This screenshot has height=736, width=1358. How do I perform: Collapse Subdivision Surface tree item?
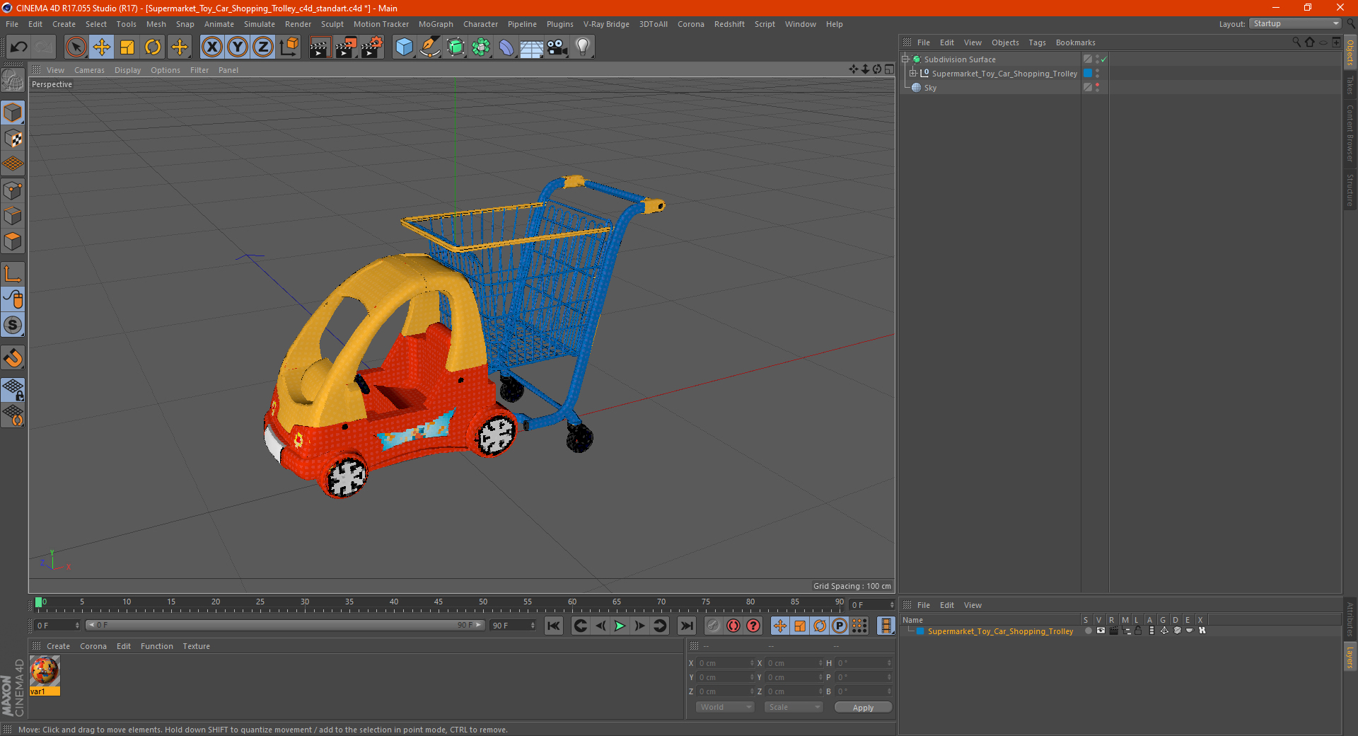905,59
